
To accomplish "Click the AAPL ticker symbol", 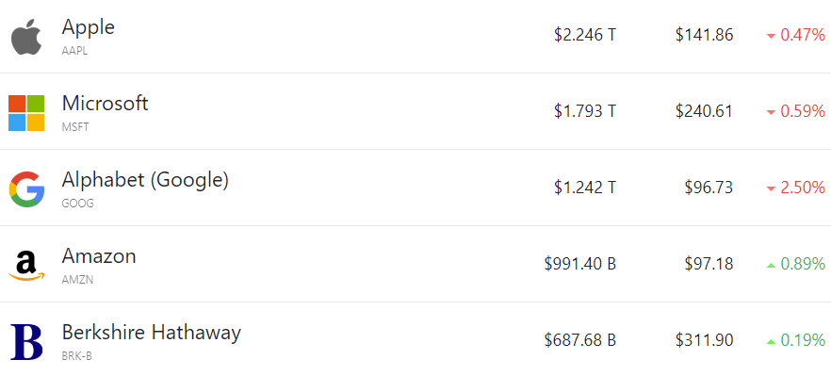I will tap(74, 51).
